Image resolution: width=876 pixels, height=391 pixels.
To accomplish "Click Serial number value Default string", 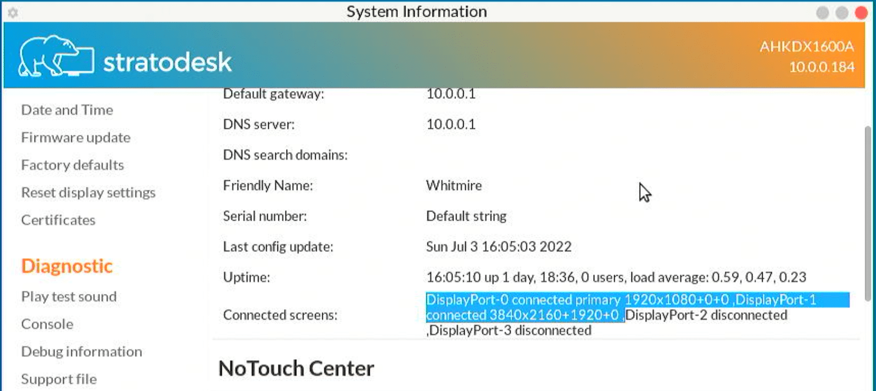I will point(466,216).
